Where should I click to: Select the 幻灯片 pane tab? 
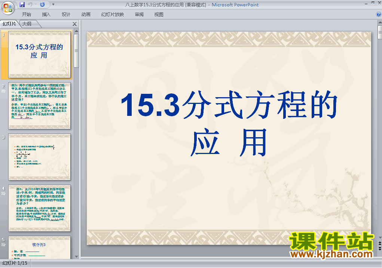click(x=9, y=24)
